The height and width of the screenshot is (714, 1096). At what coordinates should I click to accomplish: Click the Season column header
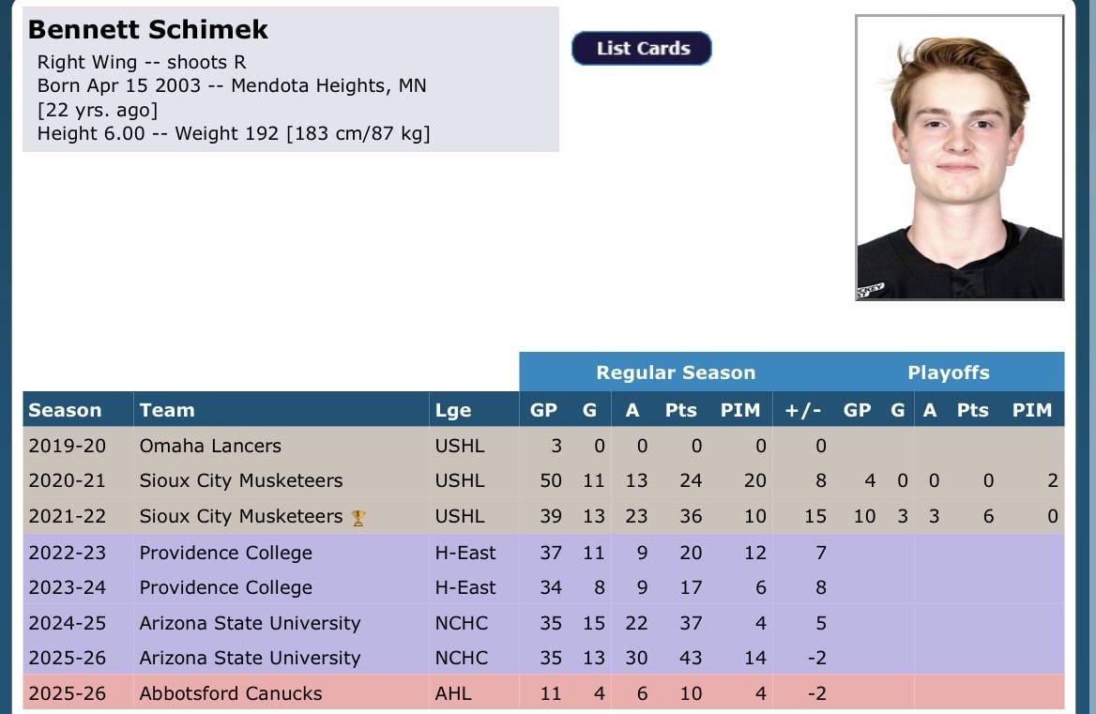65,410
